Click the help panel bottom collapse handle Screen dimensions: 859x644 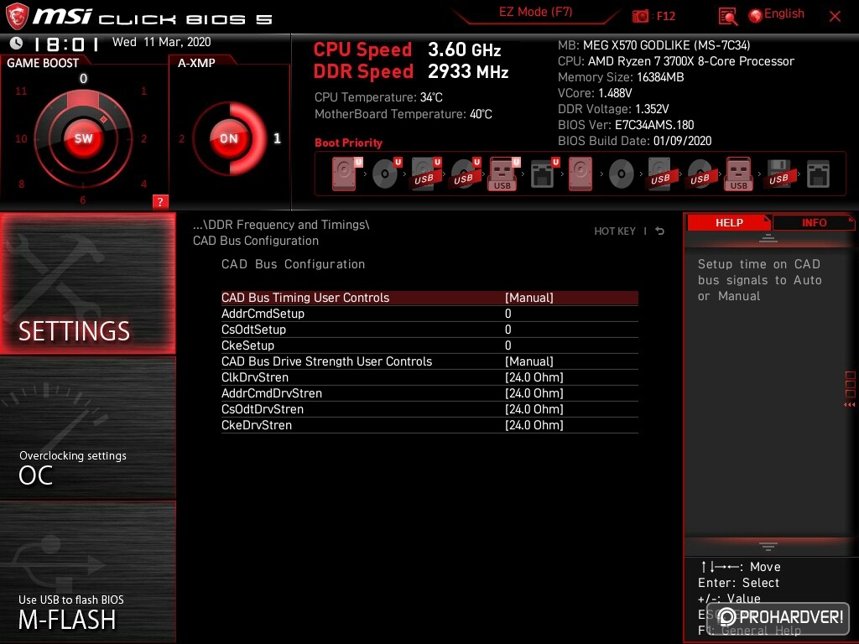(x=768, y=546)
